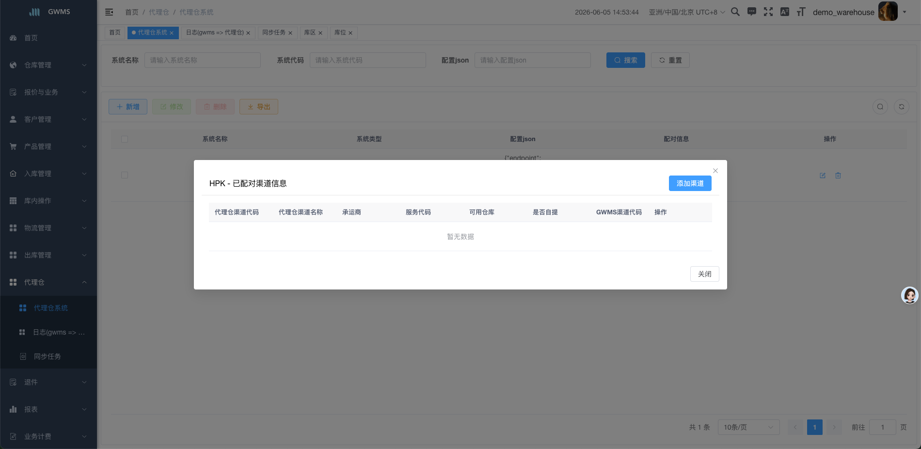The width and height of the screenshot is (921, 449).
Task: Toggle fullscreen mode icon
Action: (768, 12)
